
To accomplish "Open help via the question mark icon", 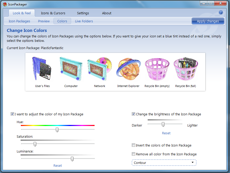I will (x=221, y=12).
